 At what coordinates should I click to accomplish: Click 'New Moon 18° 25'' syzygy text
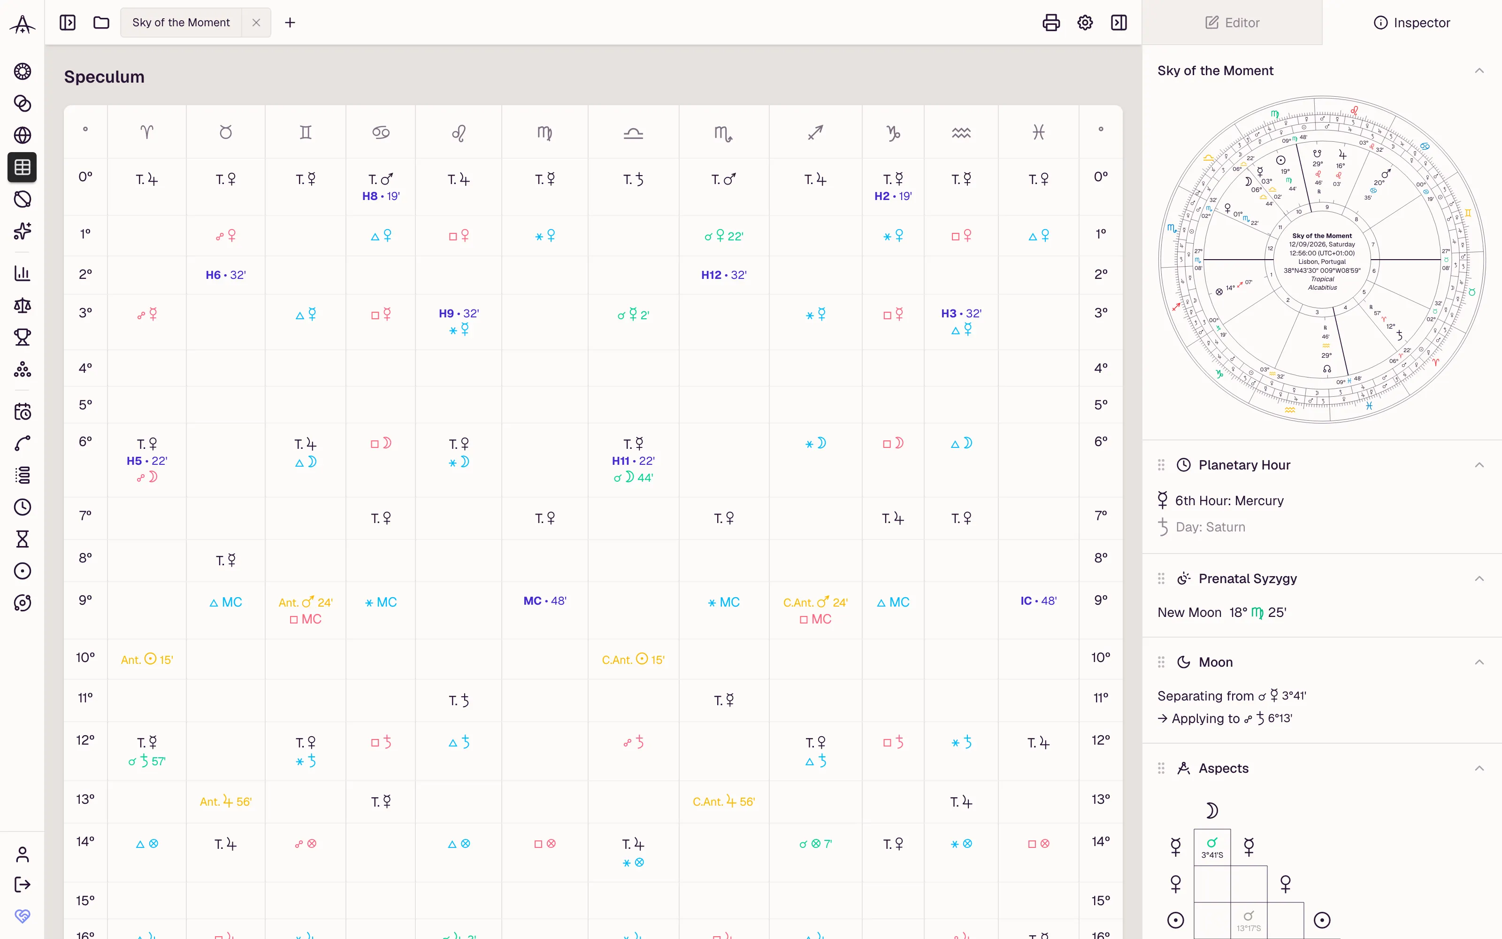[1221, 612]
